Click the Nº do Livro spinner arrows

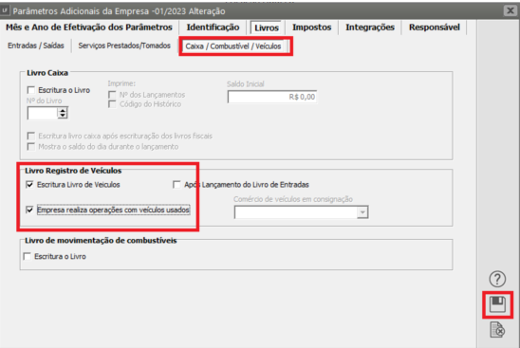point(63,113)
